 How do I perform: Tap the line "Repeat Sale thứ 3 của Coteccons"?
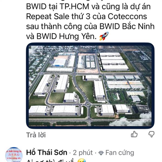coord(87,16)
